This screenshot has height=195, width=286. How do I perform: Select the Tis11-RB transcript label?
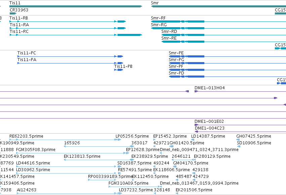(x=18, y=18)
